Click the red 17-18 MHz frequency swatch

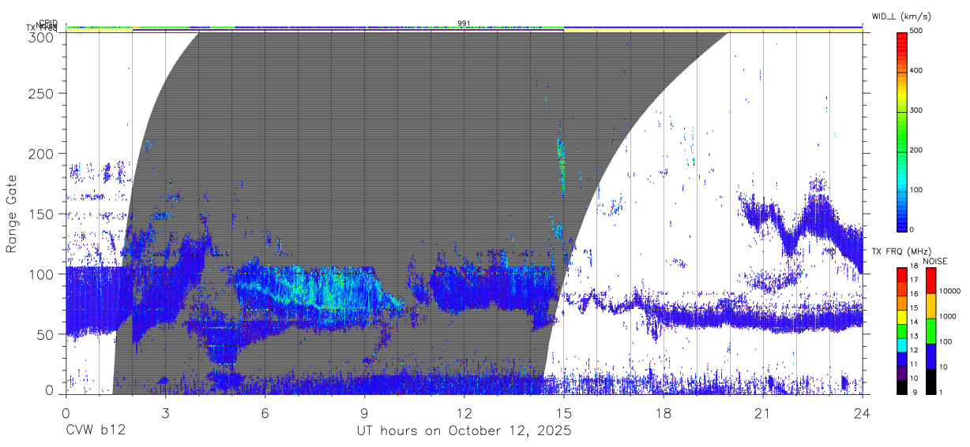901,274
